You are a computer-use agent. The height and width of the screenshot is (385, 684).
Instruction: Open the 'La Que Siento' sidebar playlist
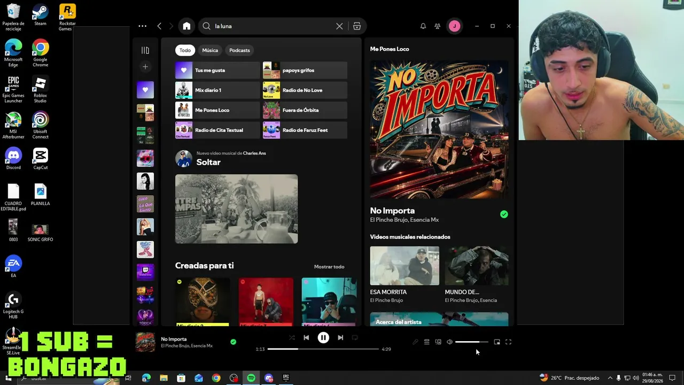coord(145,204)
